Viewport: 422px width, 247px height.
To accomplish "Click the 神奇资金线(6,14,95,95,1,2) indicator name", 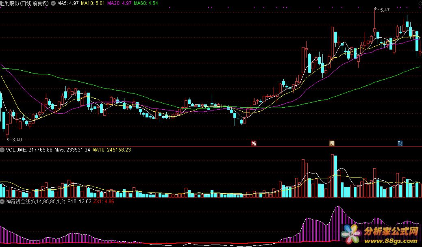I will (x=35, y=201).
